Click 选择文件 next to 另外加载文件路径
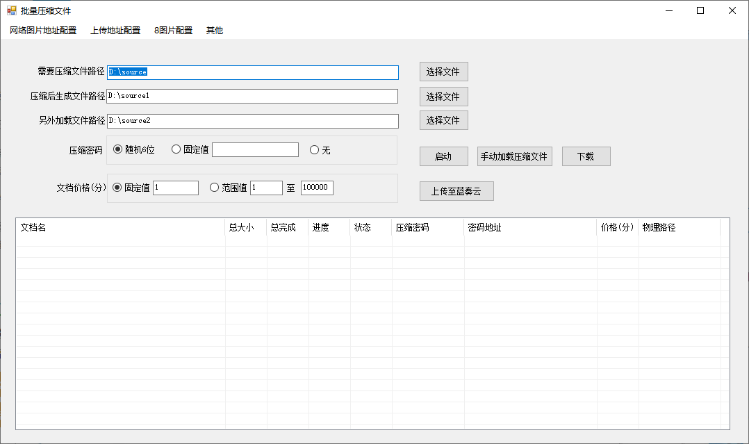The height and width of the screenshot is (444, 749). pos(444,120)
